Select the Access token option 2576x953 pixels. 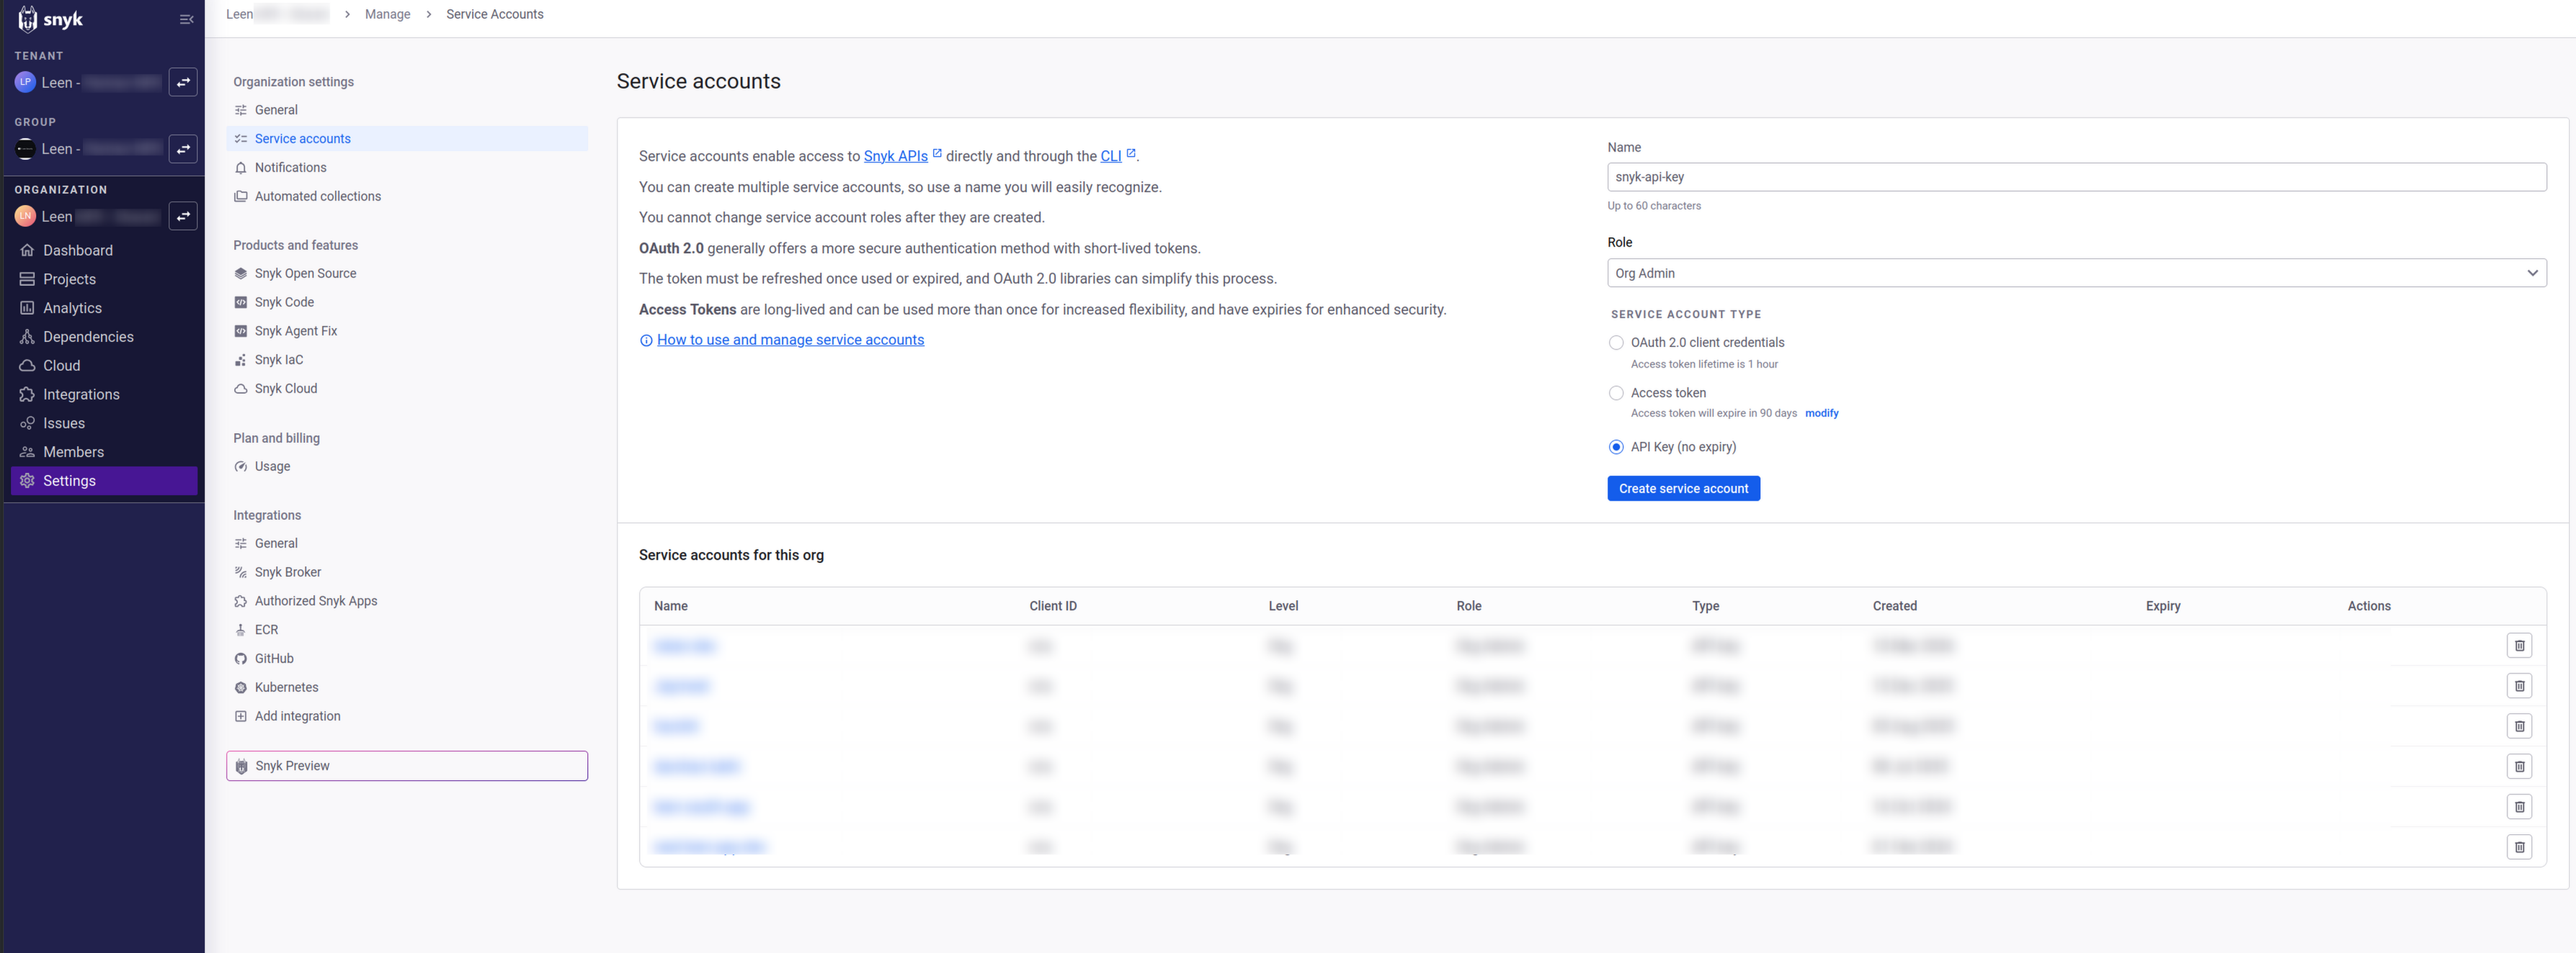coord(1616,392)
